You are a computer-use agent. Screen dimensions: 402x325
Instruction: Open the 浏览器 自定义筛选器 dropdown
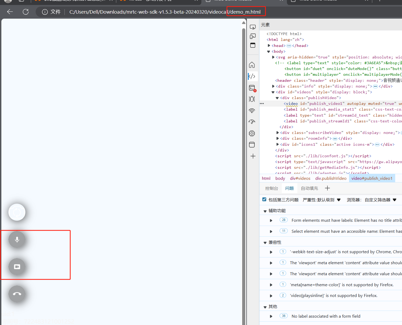(x=372, y=200)
